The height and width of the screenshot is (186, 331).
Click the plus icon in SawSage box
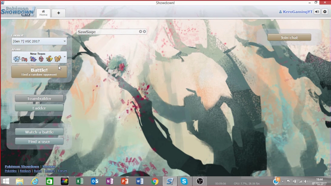point(140,32)
